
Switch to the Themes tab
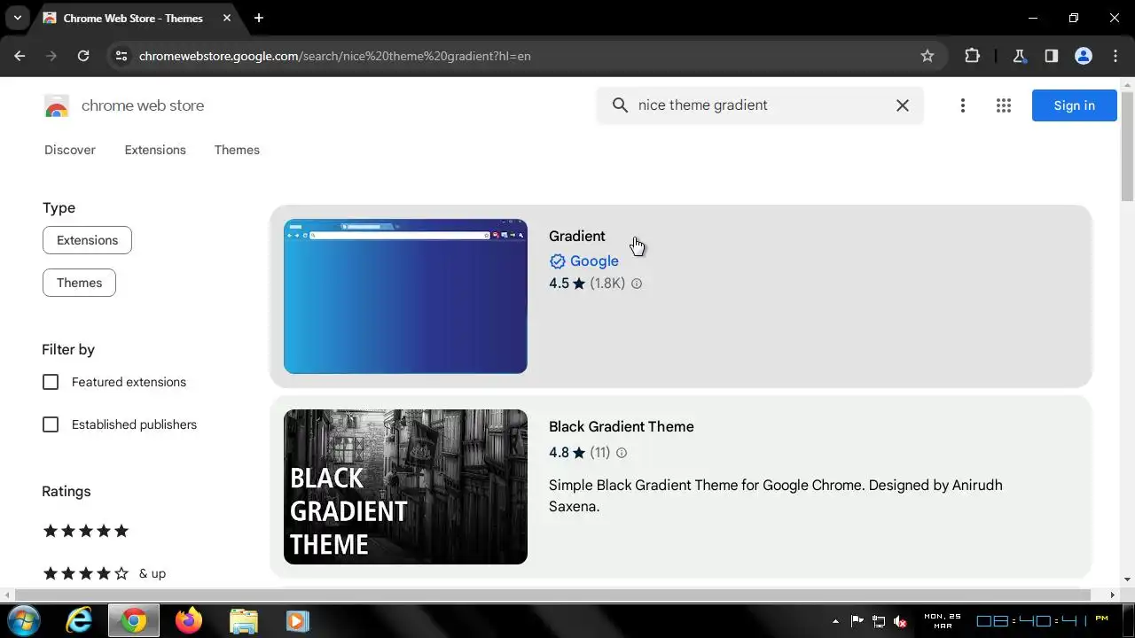[237, 150]
